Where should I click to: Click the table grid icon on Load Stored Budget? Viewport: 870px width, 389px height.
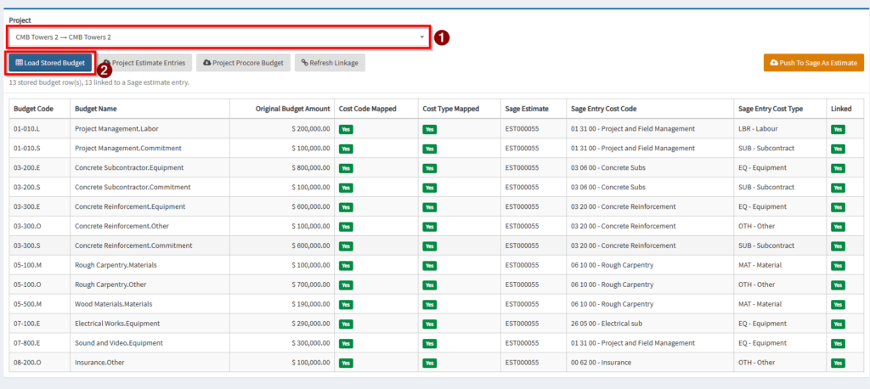(19, 63)
